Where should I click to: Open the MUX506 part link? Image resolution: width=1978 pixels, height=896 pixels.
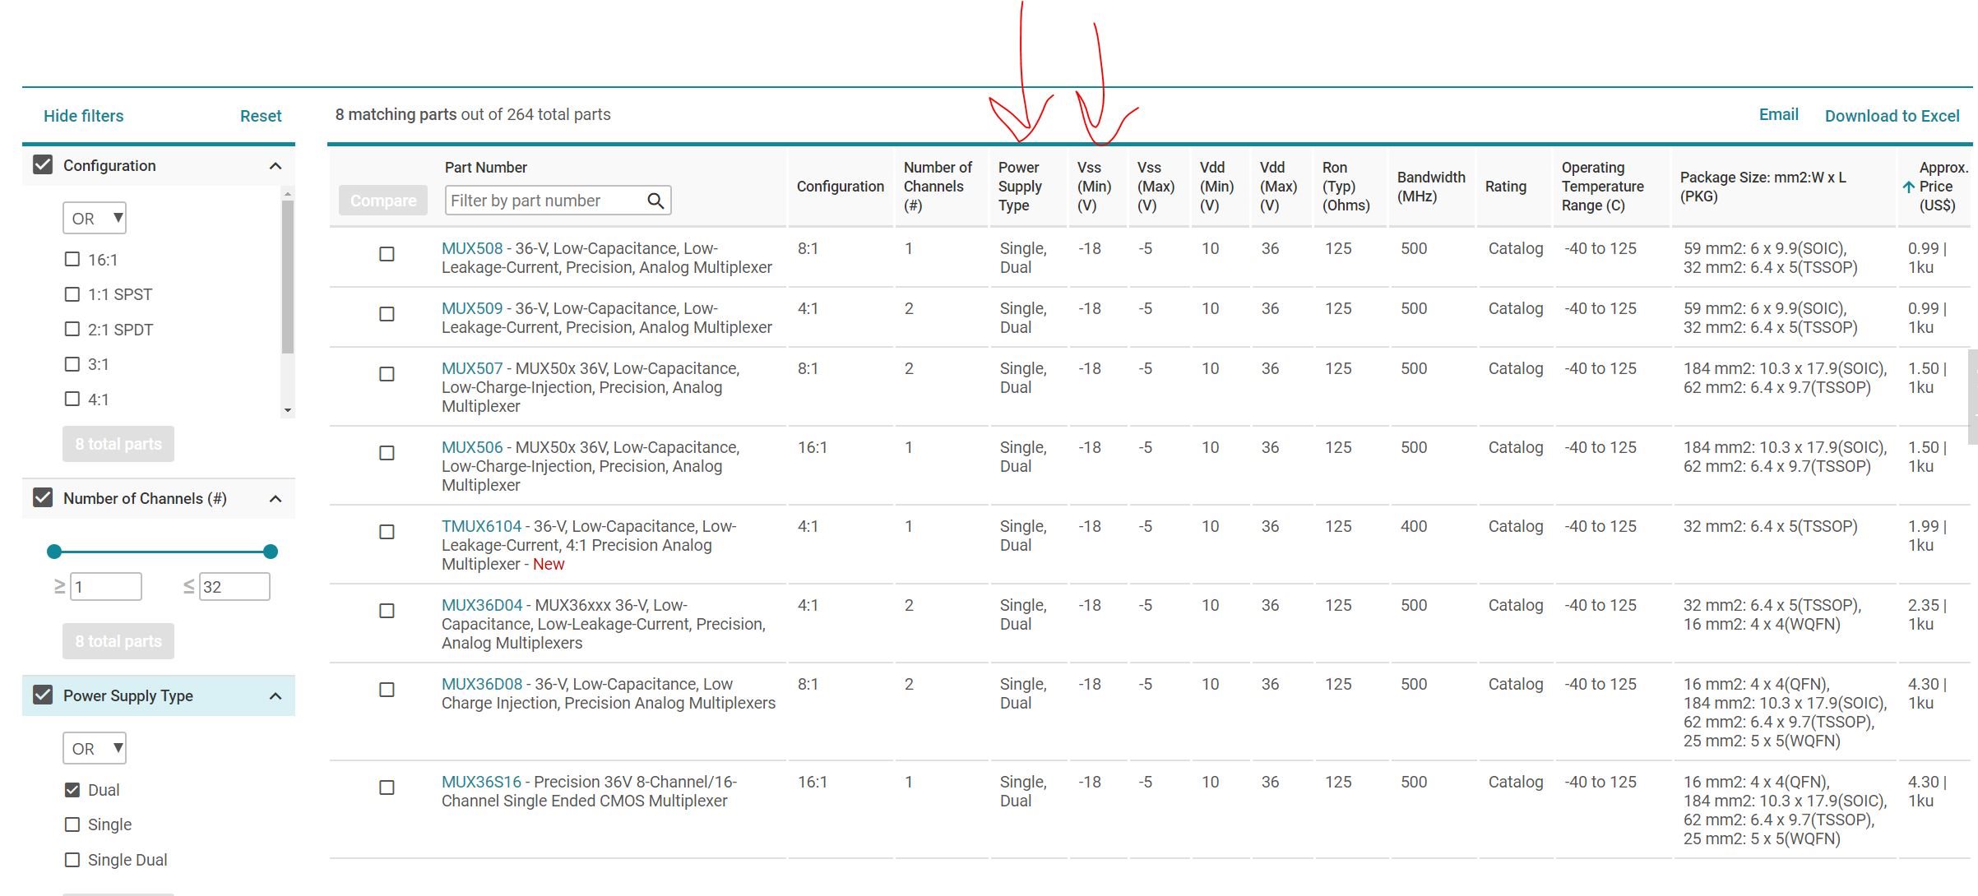tap(472, 447)
